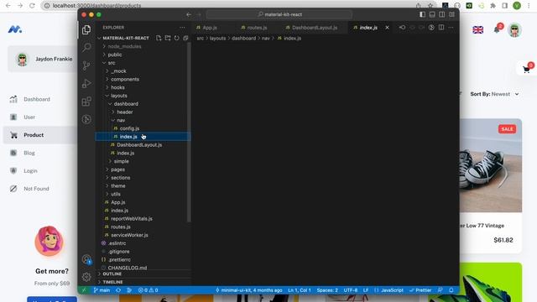Click New Folder icon in Explorer header

(168, 38)
